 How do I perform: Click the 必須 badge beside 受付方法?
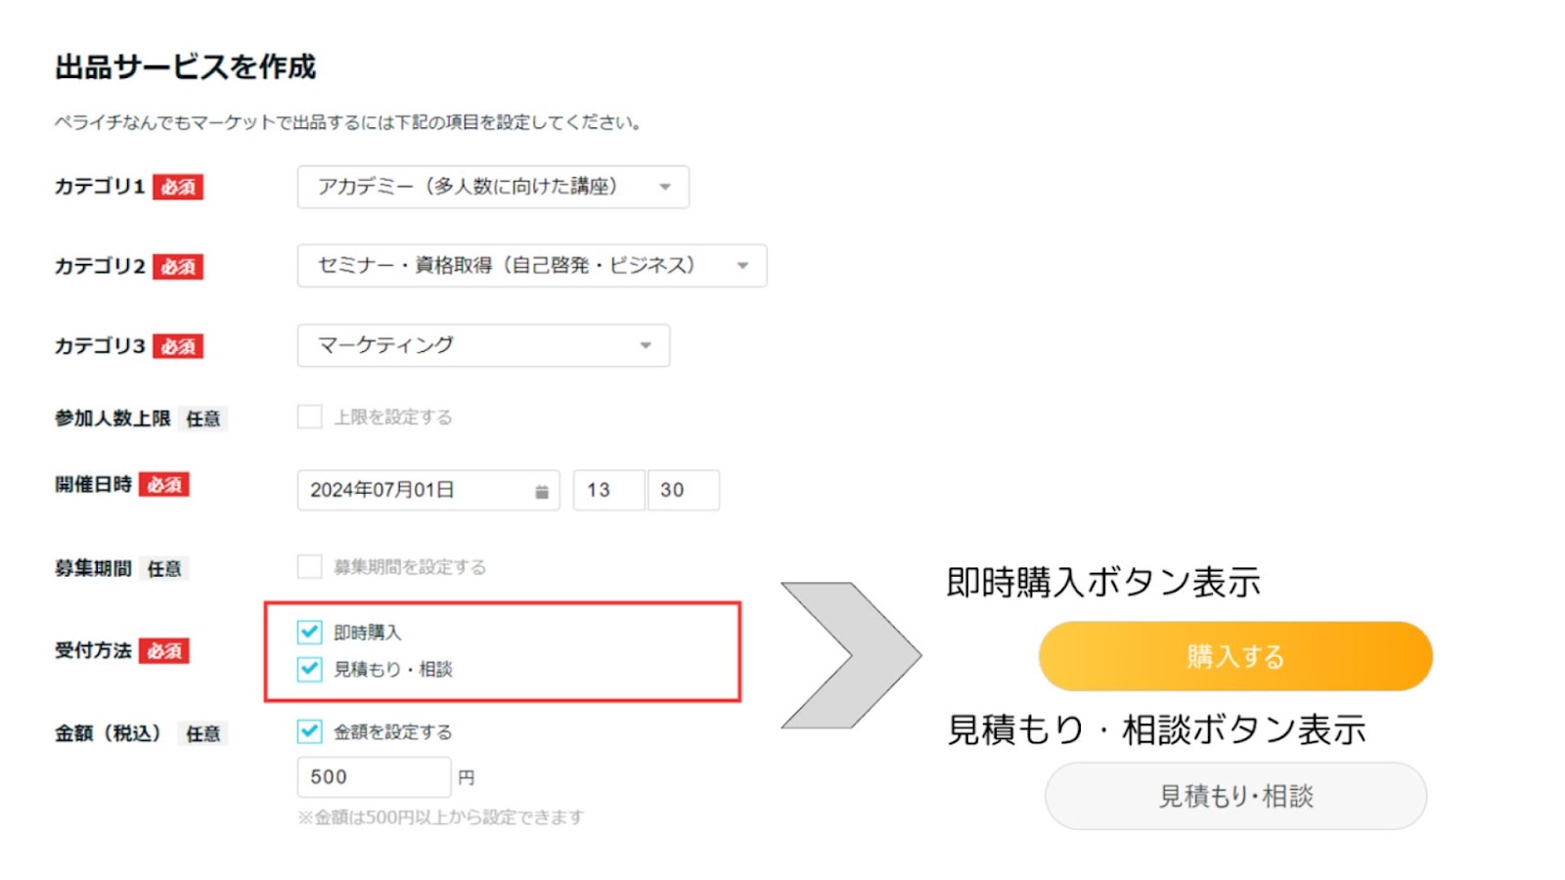[x=163, y=651]
